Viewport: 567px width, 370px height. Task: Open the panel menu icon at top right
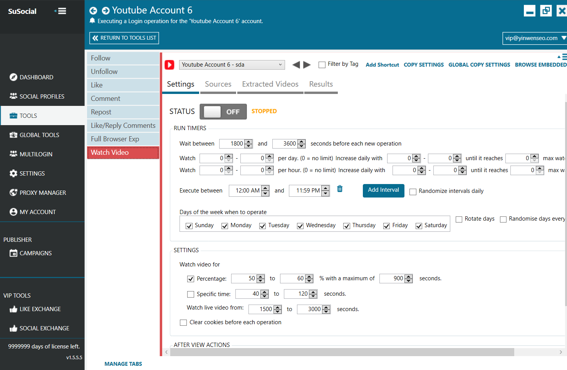563,57
